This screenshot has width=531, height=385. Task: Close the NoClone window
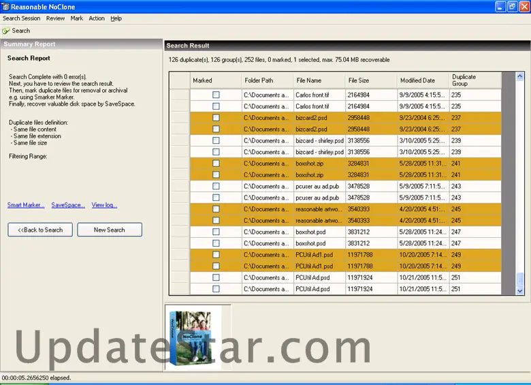pyautogui.click(x=525, y=7)
